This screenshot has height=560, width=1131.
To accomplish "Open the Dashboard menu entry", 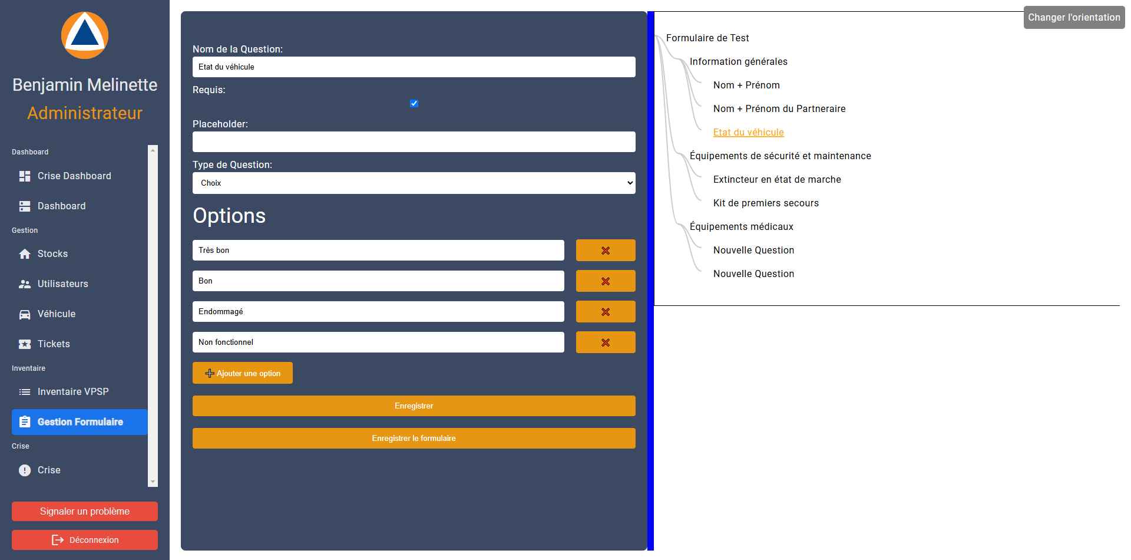I will click(x=62, y=206).
